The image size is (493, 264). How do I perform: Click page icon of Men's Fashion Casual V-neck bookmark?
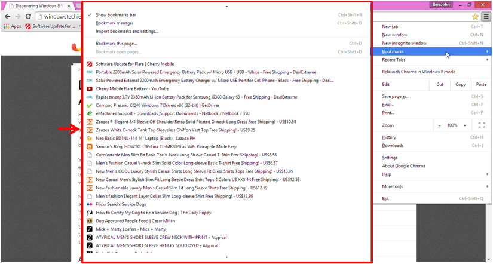click(90, 163)
